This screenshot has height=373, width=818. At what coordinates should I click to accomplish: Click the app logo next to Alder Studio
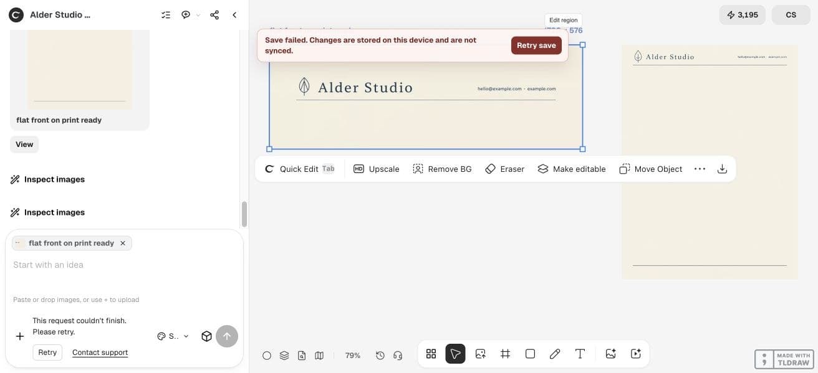tap(16, 15)
